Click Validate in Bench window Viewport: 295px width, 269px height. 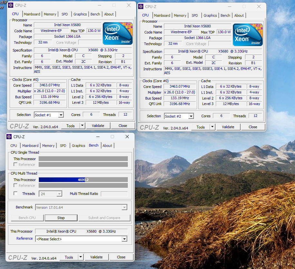pos(96,257)
